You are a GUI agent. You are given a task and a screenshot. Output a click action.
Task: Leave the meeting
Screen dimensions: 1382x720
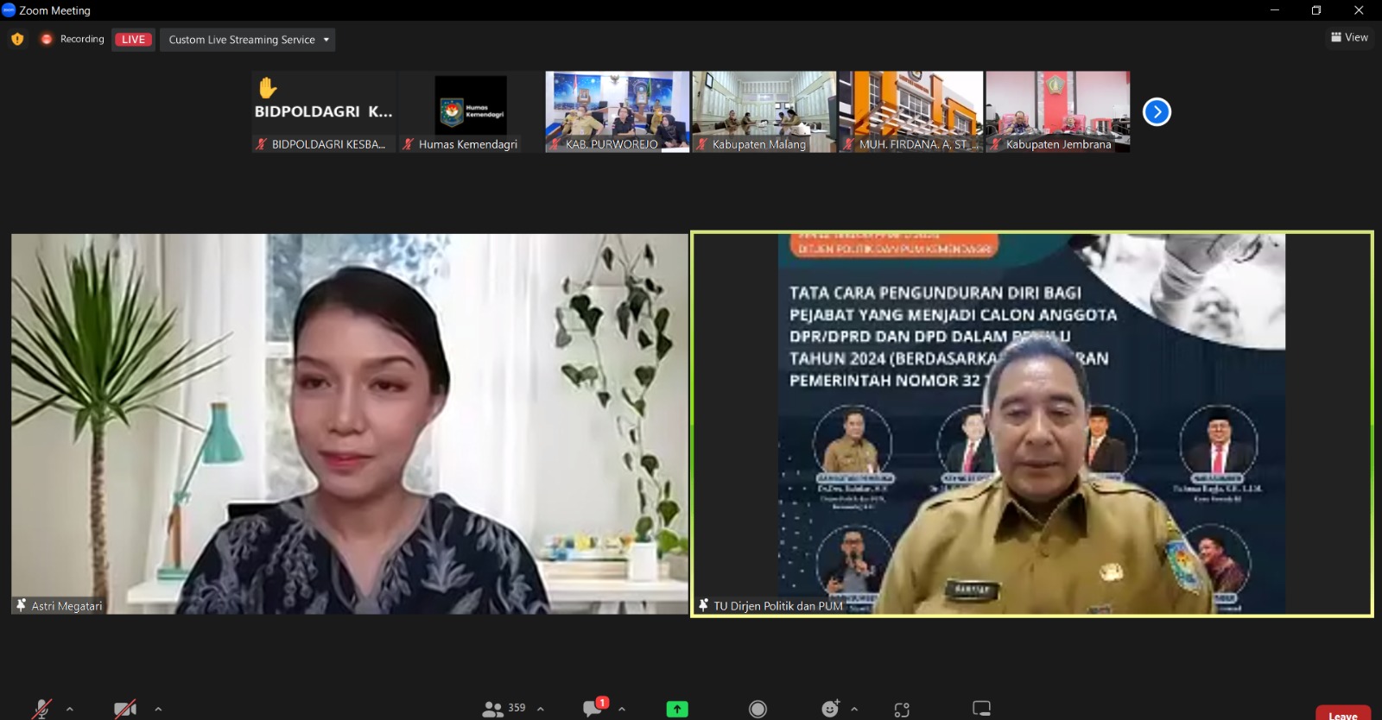click(x=1342, y=714)
